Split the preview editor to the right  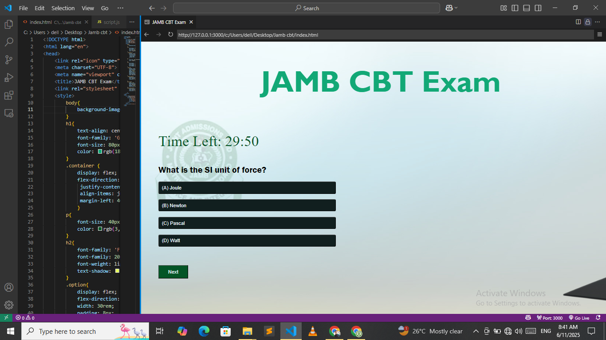[x=578, y=22]
